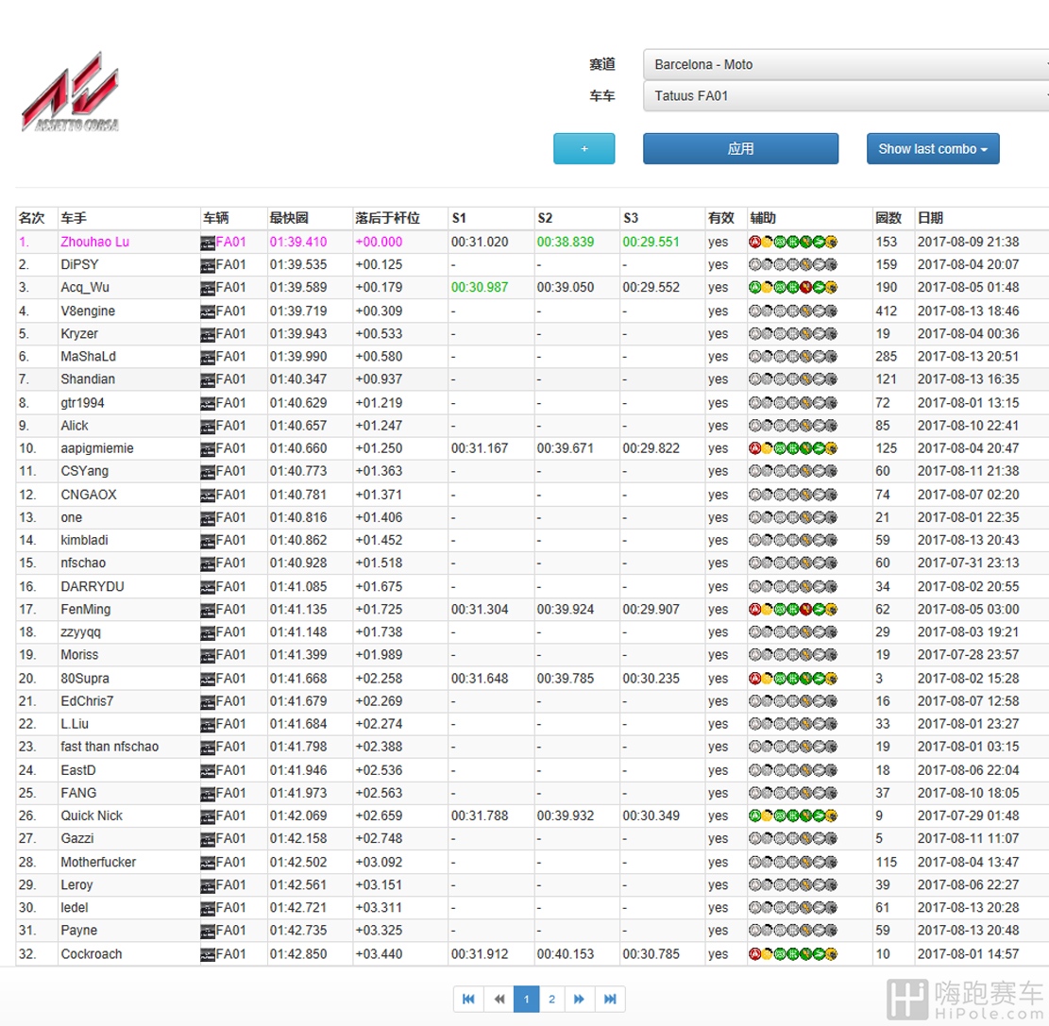Click the car badge icon in DiPSY's row
Screen dimensions: 1049x1026
[208, 265]
